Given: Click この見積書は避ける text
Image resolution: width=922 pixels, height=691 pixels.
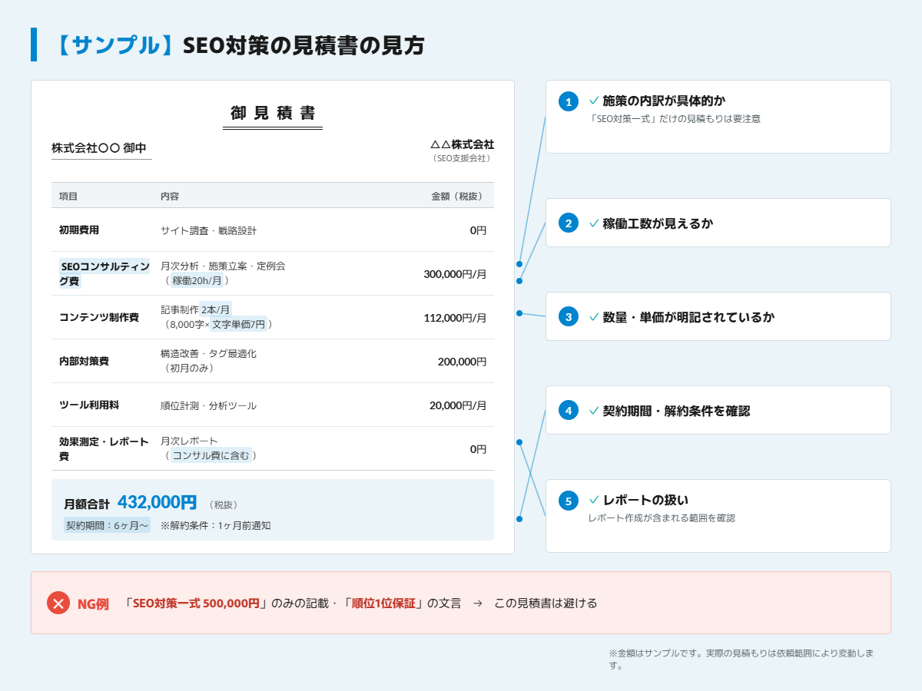Looking at the screenshot, I should [x=546, y=603].
